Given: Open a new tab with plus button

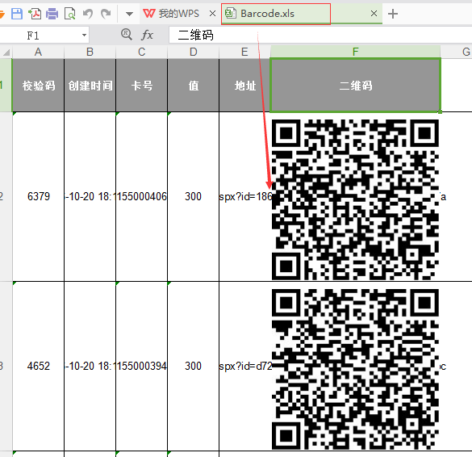Looking at the screenshot, I should click(393, 14).
